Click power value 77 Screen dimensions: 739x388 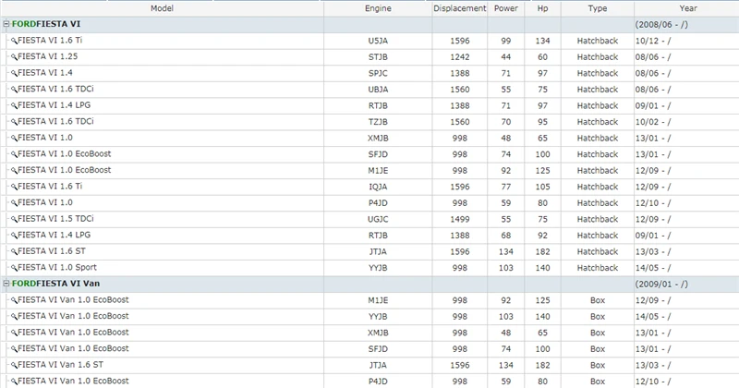click(505, 188)
